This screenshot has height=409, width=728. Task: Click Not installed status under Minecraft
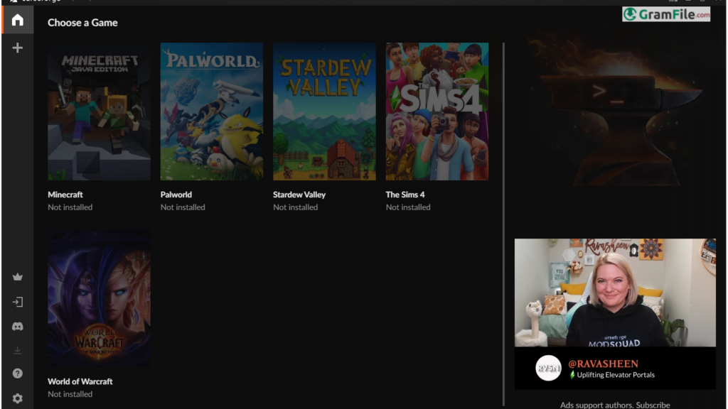[70, 207]
